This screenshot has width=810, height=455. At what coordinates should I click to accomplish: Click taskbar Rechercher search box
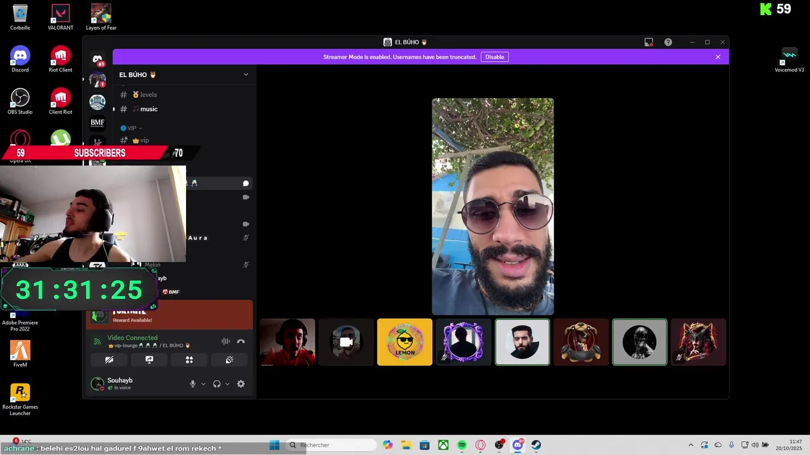(332, 445)
